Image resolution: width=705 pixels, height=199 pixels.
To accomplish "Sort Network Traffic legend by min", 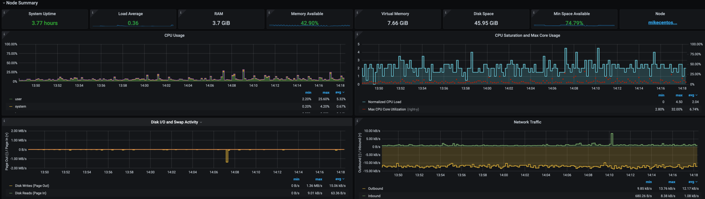I will (649, 182).
